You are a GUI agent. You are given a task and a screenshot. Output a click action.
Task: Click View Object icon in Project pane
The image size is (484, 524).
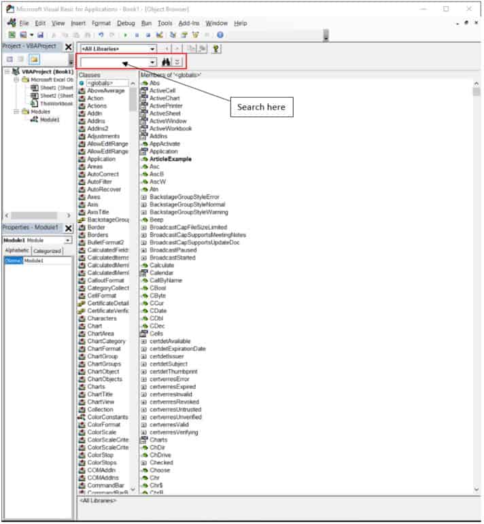point(20,60)
